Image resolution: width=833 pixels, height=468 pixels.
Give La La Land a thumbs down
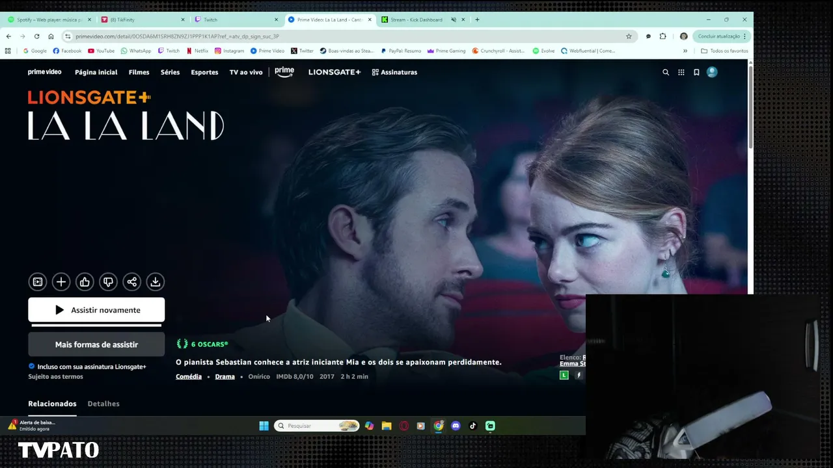point(108,281)
